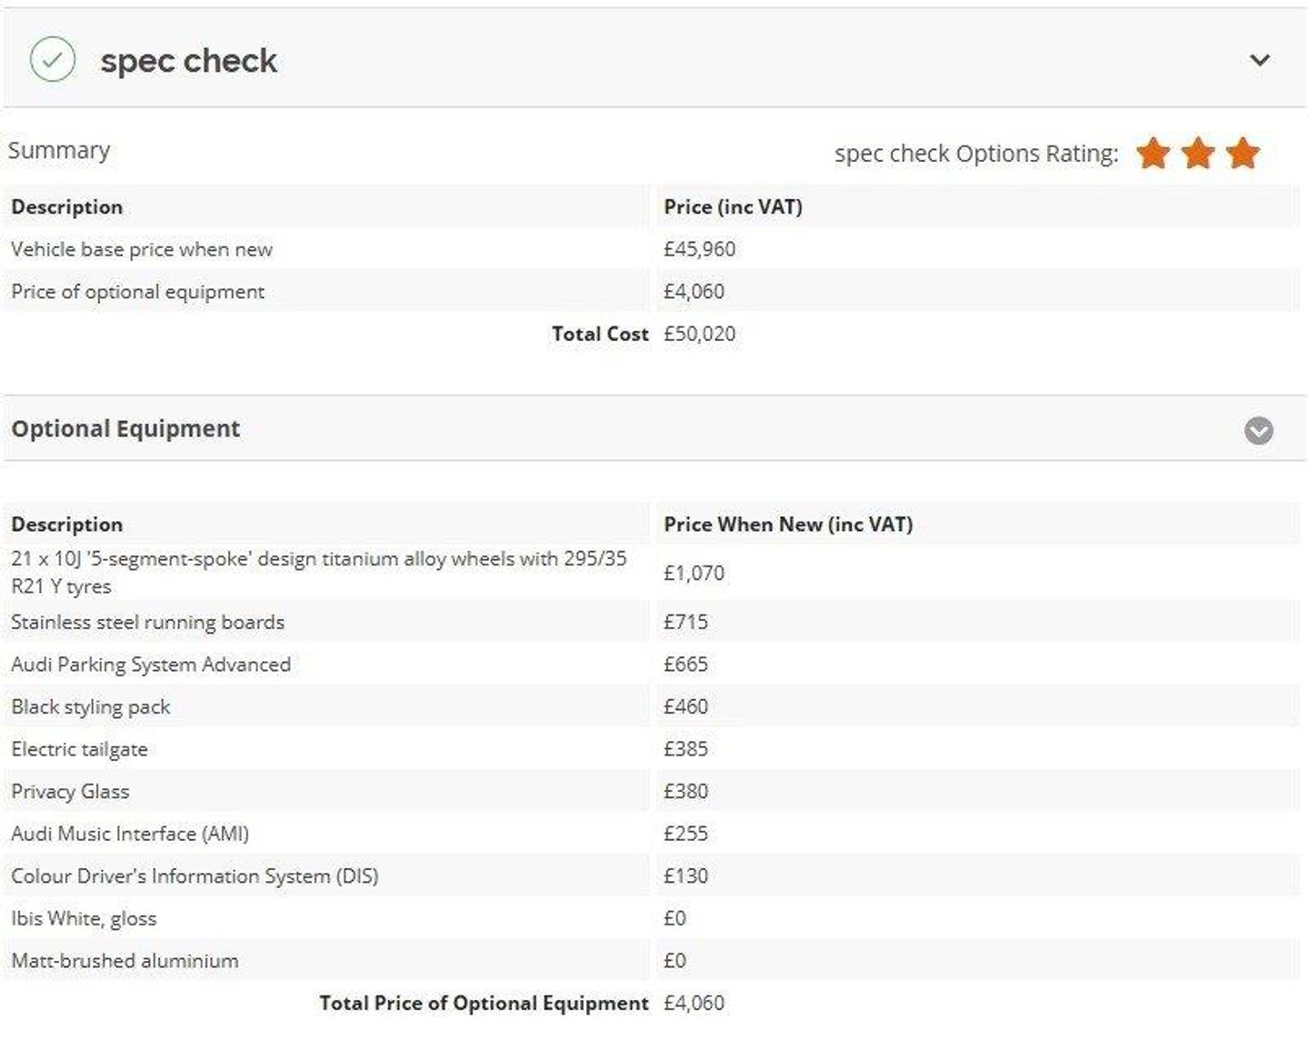Click 'Vehicle base price when new' row
Image resolution: width=1309 pixels, height=1050 pixels.
click(x=652, y=249)
